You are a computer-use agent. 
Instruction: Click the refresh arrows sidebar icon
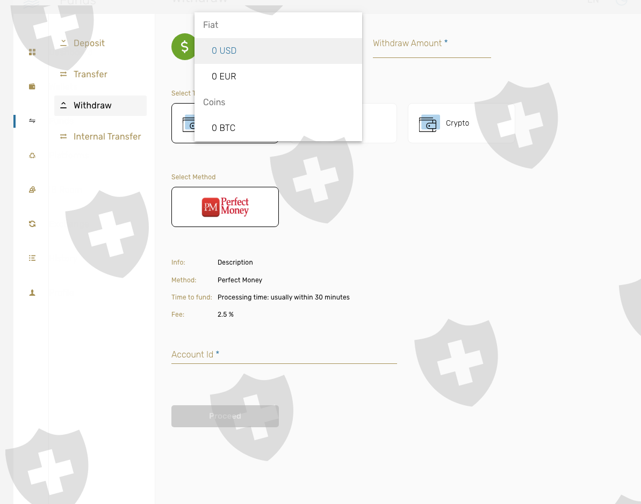(x=32, y=224)
